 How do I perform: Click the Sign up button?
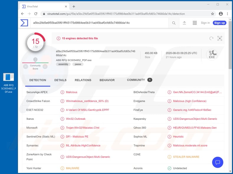(x=219, y=23)
